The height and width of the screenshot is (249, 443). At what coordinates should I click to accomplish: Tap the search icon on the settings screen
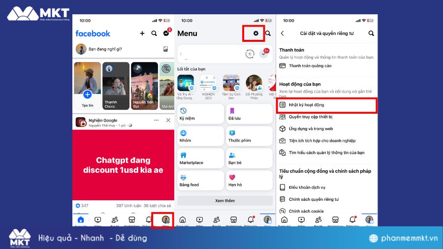371,33
